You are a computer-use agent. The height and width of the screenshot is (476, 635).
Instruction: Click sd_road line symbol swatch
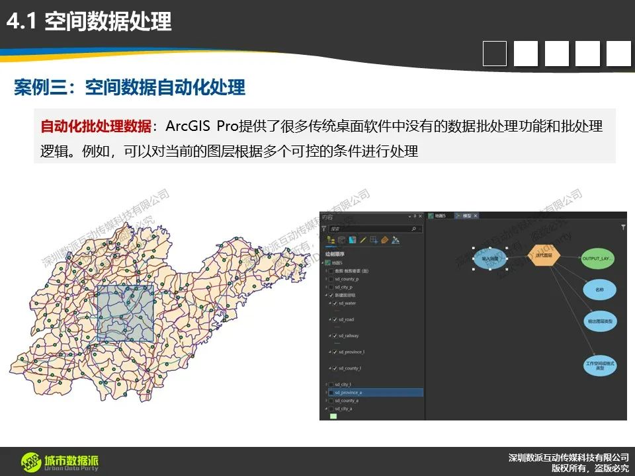[x=337, y=327]
